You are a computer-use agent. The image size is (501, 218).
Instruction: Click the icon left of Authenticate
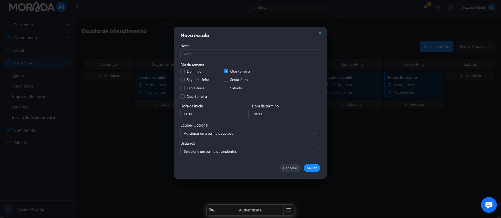pyautogui.click(x=212, y=210)
